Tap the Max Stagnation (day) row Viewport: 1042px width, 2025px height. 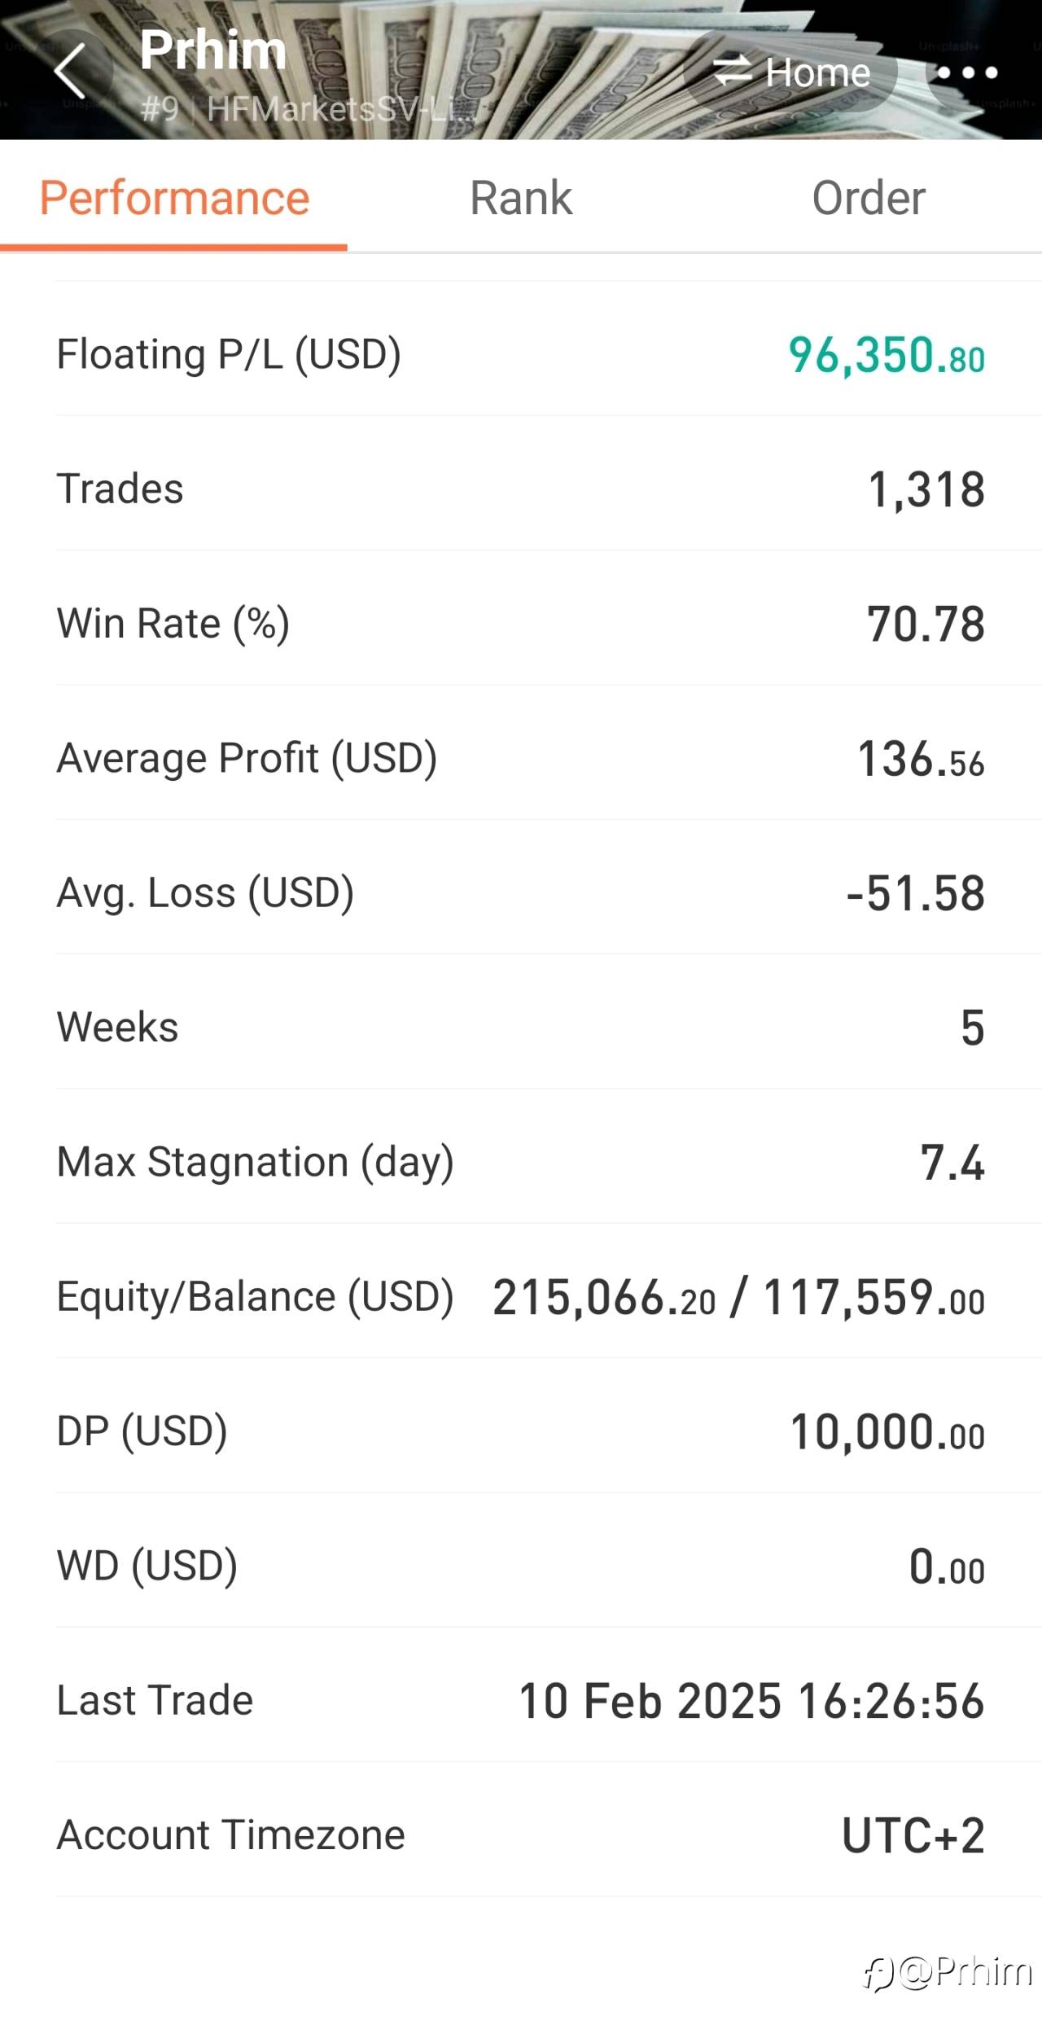pos(521,1162)
